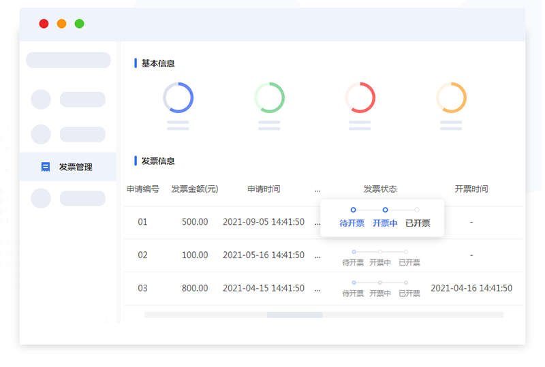Expand the ellipsis in row 02
The width and height of the screenshot is (545, 367).
pyautogui.click(x=317, y=255)
